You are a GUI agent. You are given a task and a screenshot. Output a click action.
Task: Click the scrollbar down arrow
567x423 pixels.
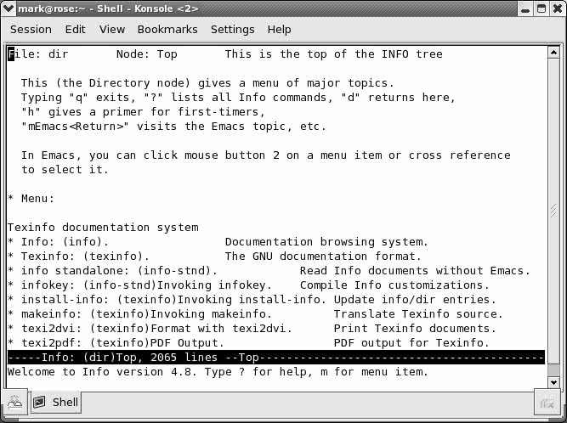553,381
